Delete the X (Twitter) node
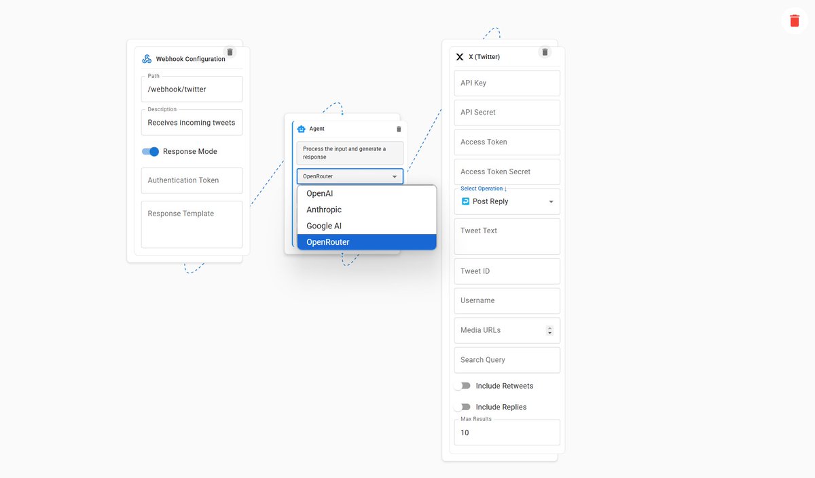The width and height of the screenshot is (815, 478). [545, 52]
